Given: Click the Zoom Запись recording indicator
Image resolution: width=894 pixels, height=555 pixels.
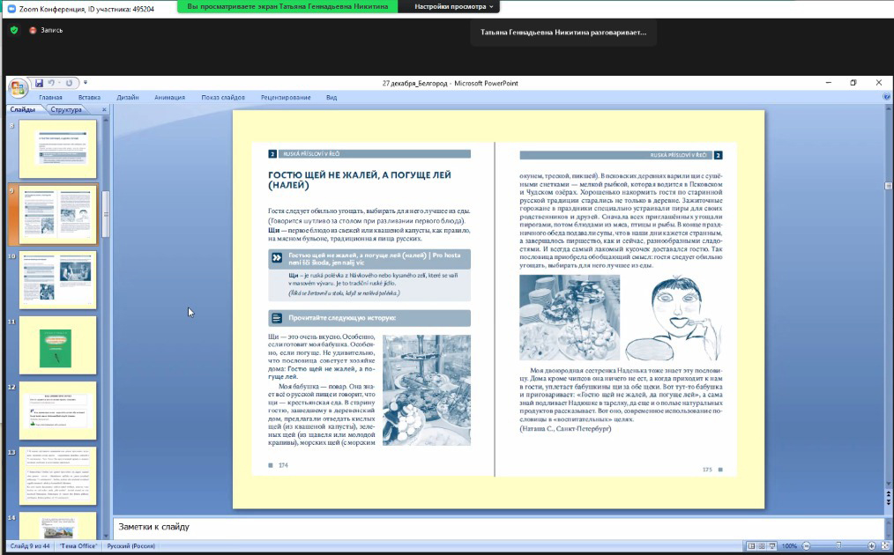Looking at the screenshot, I should pyautogui.click(x=46, y=30).
